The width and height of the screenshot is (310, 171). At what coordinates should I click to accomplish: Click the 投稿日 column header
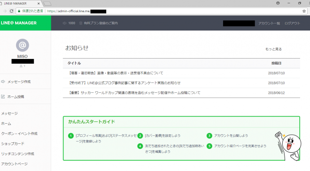(x=276, y=63)
